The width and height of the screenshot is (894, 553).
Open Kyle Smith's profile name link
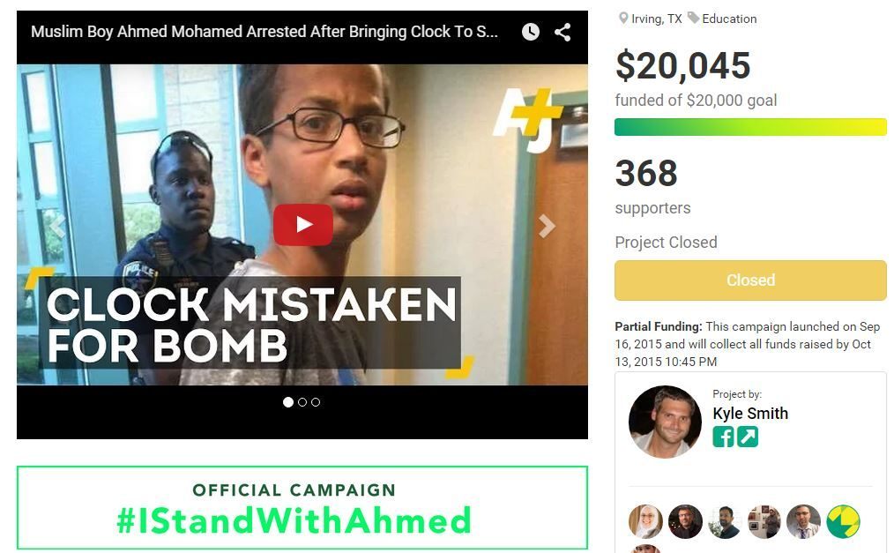coord(750,414)
